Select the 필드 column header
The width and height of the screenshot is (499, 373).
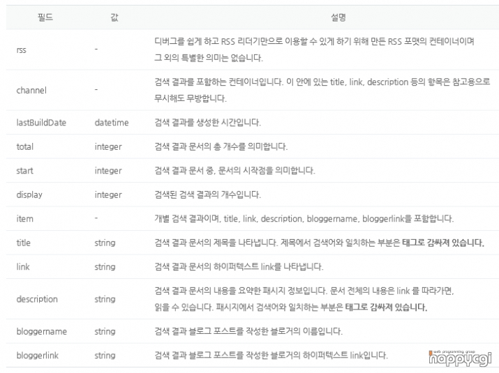coord(45,17)
